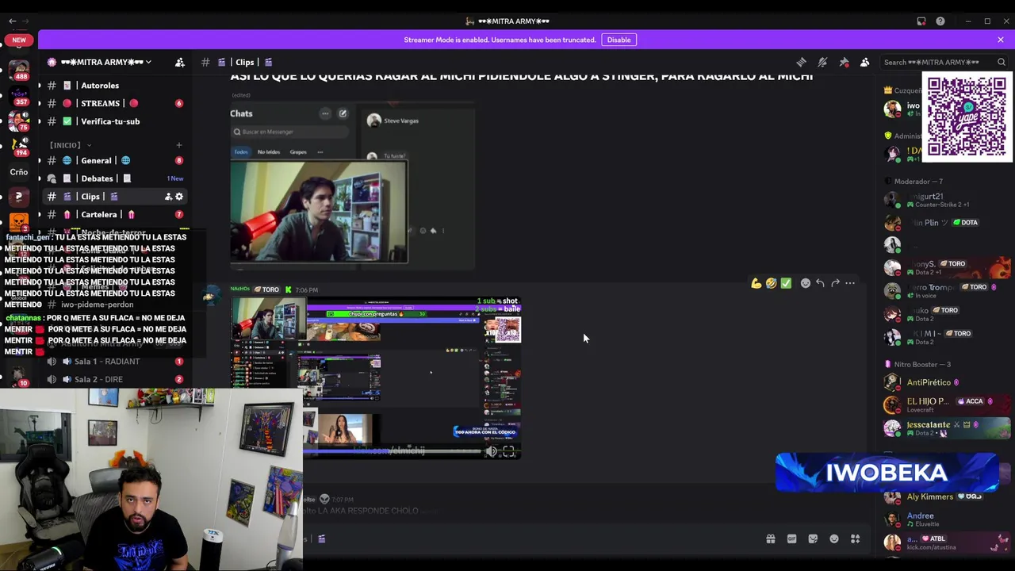The image size is (1015, 571).
Task: Seek using the embedded video progress bar
Action: click(x=392, y=451)
